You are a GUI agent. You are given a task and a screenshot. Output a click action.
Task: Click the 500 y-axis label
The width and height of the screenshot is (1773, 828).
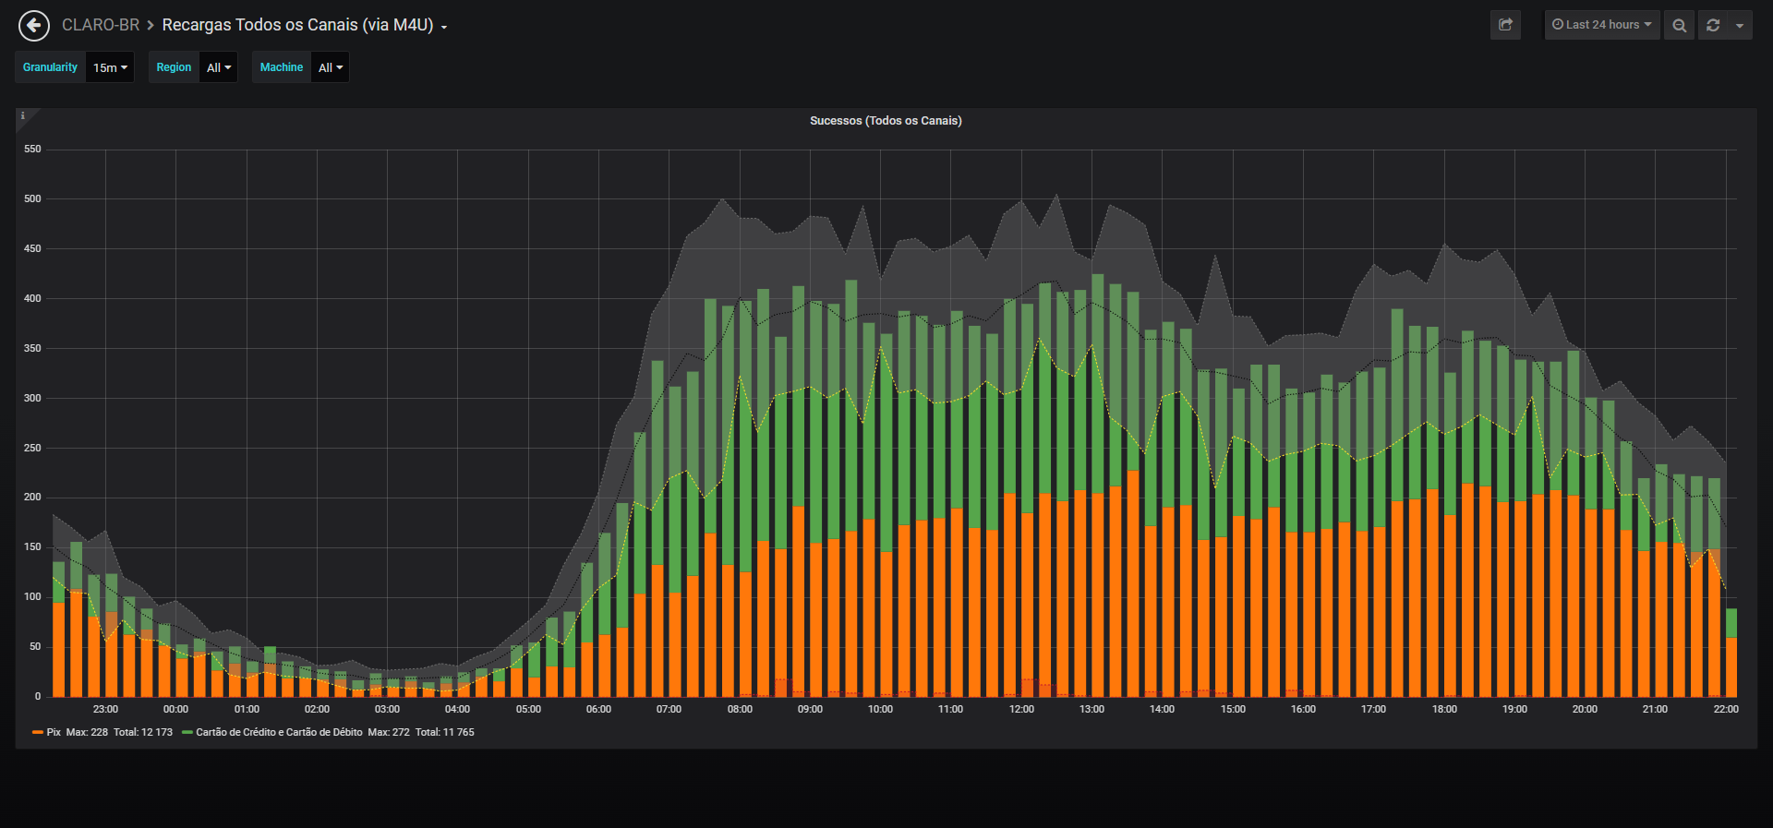point(32,198)
